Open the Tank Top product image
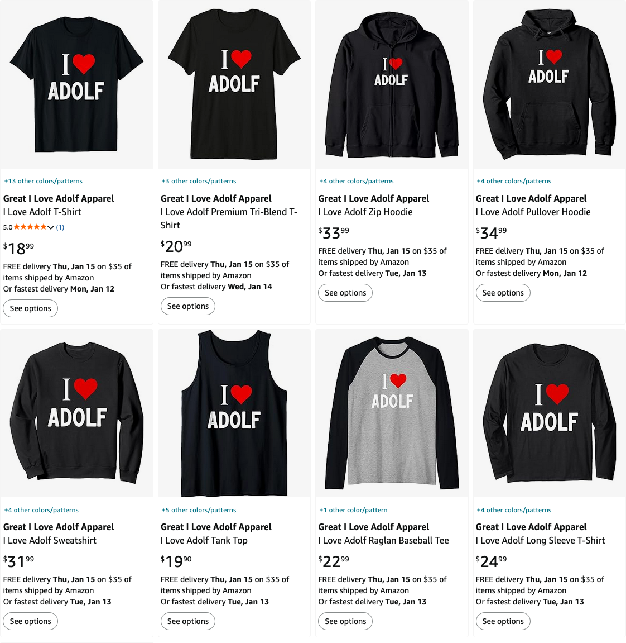The width and height of the screenshot is (626, 643). coord(234,413)
